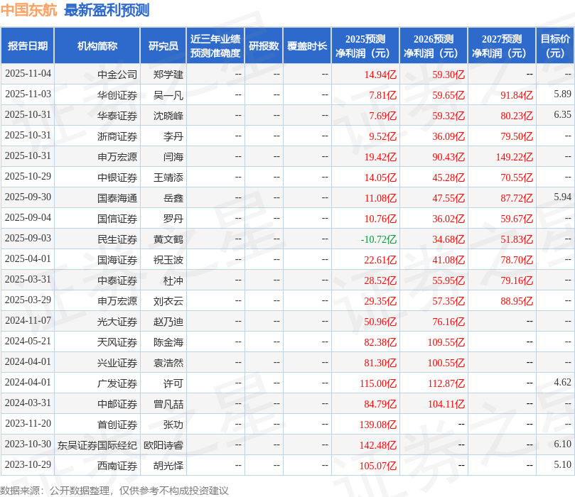
Task: Click target price 4.62
Action: click(562, 383)
